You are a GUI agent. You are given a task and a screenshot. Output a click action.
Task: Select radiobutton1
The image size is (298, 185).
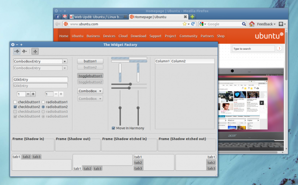tap(43, 102)
